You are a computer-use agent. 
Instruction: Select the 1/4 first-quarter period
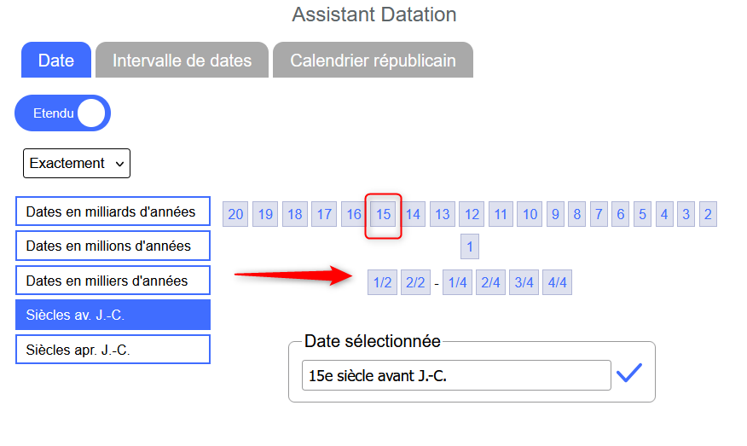(x=458, y=283)
